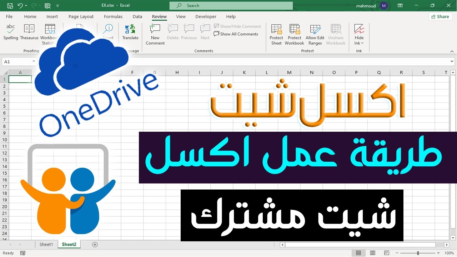Click the Search box in title bar
Screen dimensions: 457x257
231,6
